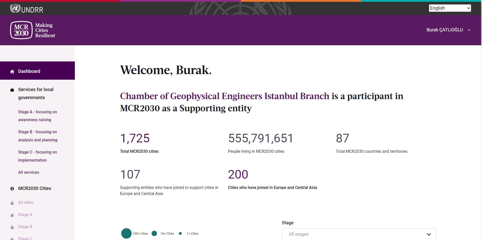Select All services in the sidebar
The image size is (482, 240).
coord(29,172)
